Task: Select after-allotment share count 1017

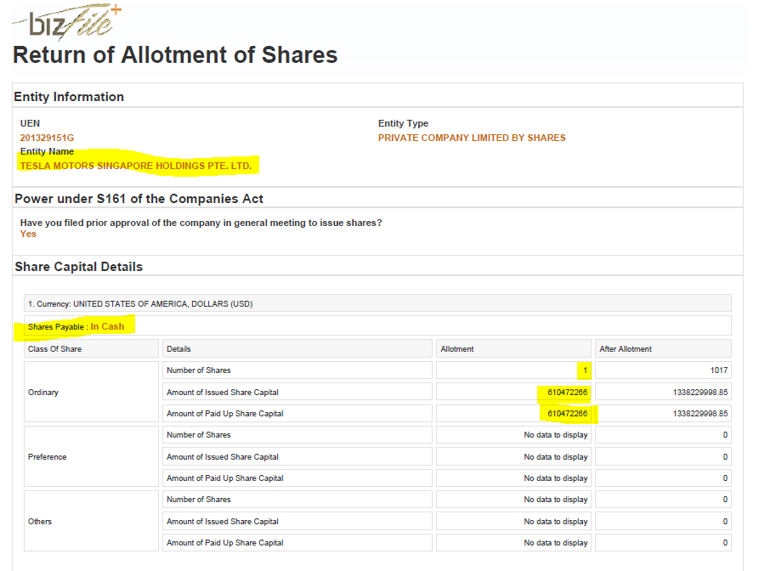Action: click(719, 370)
